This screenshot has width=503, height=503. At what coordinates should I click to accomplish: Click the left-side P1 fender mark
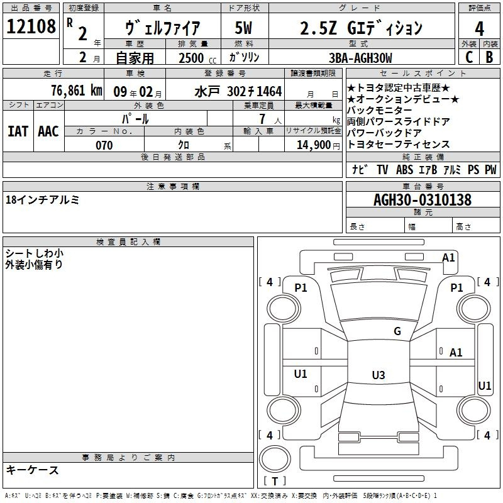301,287
